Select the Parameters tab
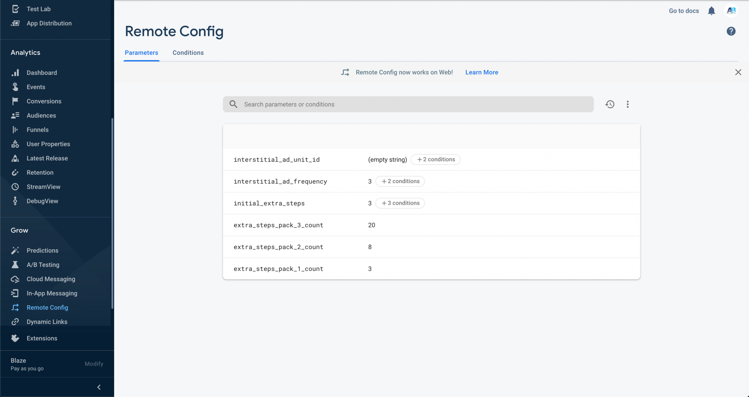Viewport: 749px width, 397px height. point(141,53)
